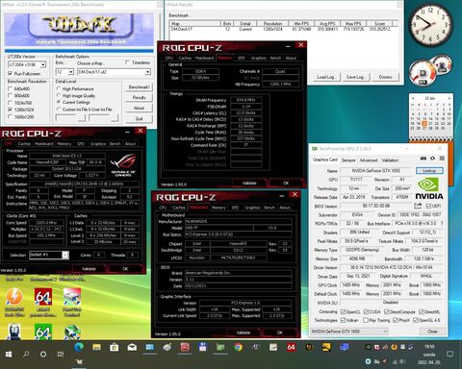
Task: Click the DM-Deck17 row in results
Action: point(284,29)
